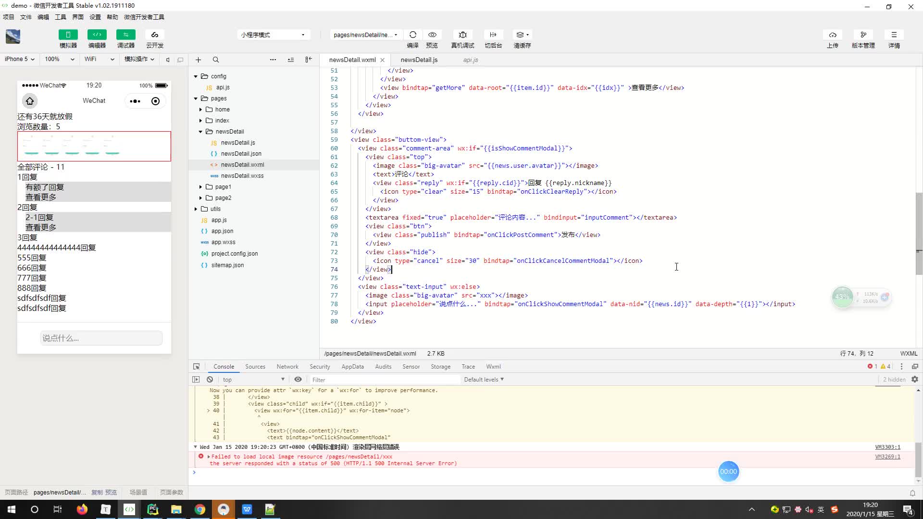Click the user avatar thumbnail
The width and height of the screenshot is (923, 519).
tap(13, 37)
